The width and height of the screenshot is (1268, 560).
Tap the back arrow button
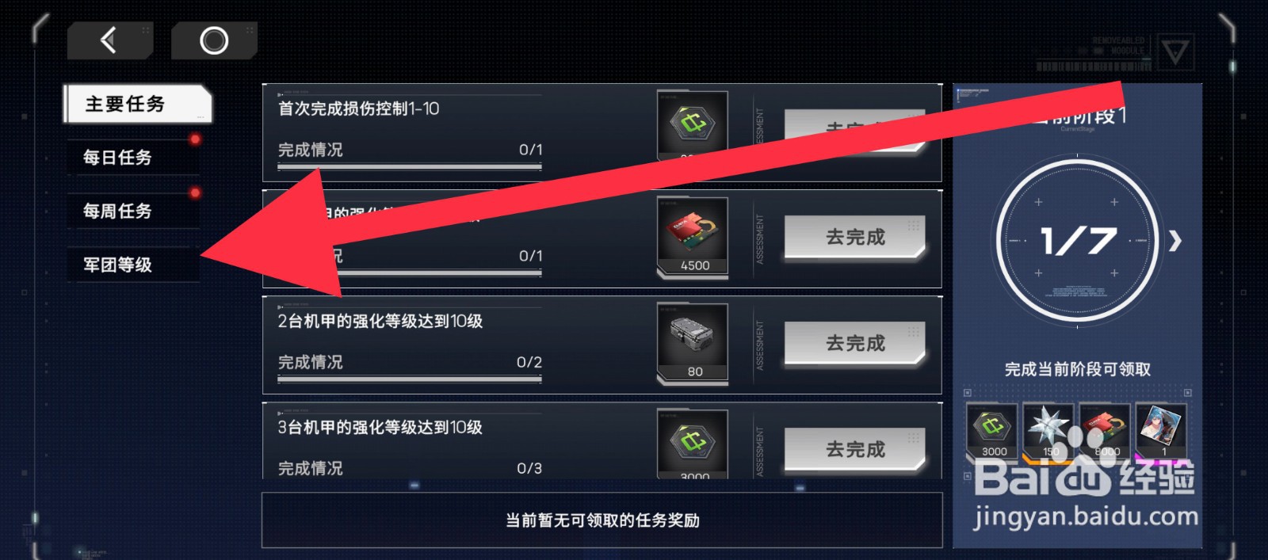pos(109,40)
